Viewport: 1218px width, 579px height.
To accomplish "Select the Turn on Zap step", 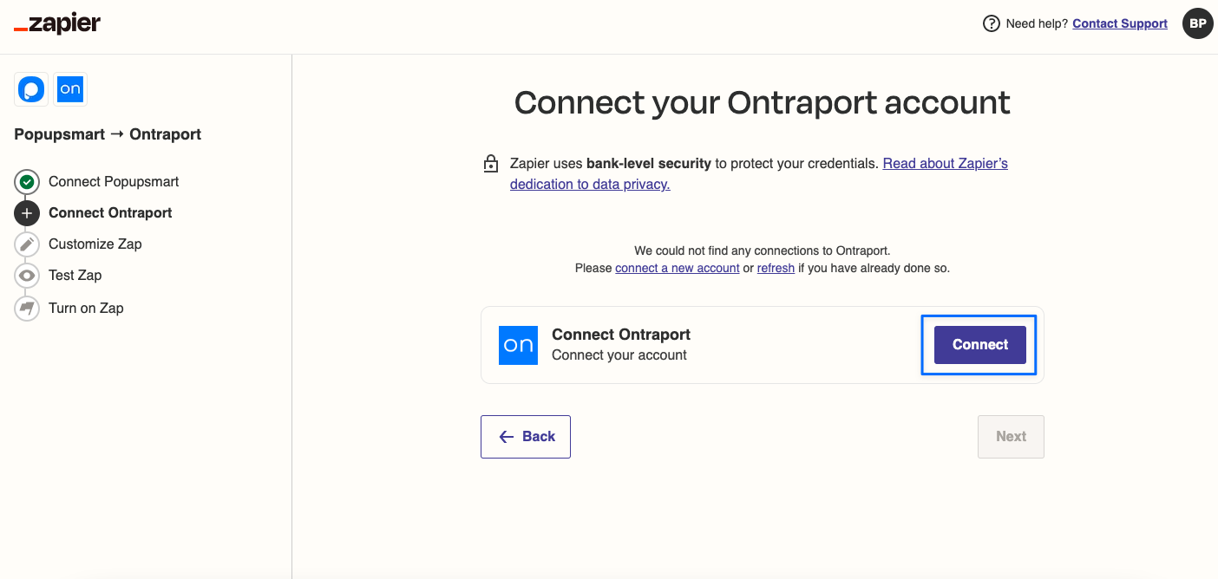I will [x=86, y=308].
